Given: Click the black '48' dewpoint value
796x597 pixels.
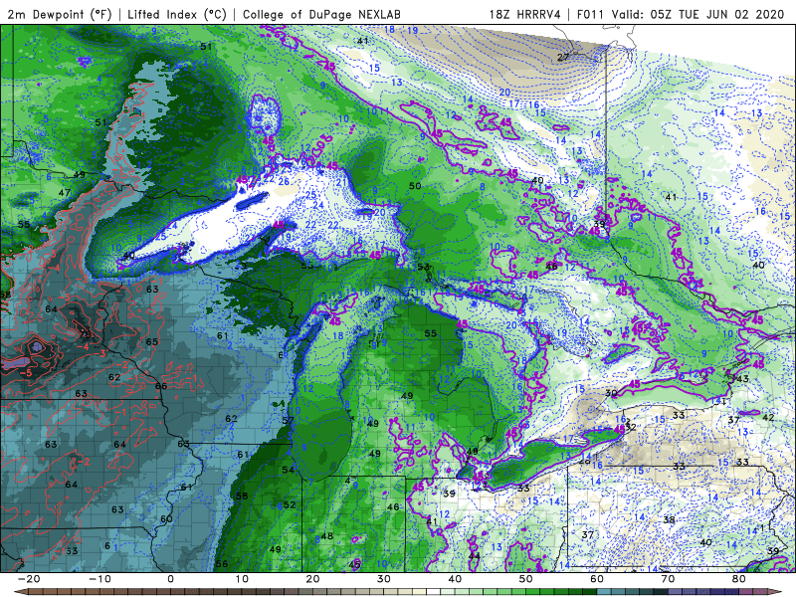Looking at the screenshot, I should 327,535.
